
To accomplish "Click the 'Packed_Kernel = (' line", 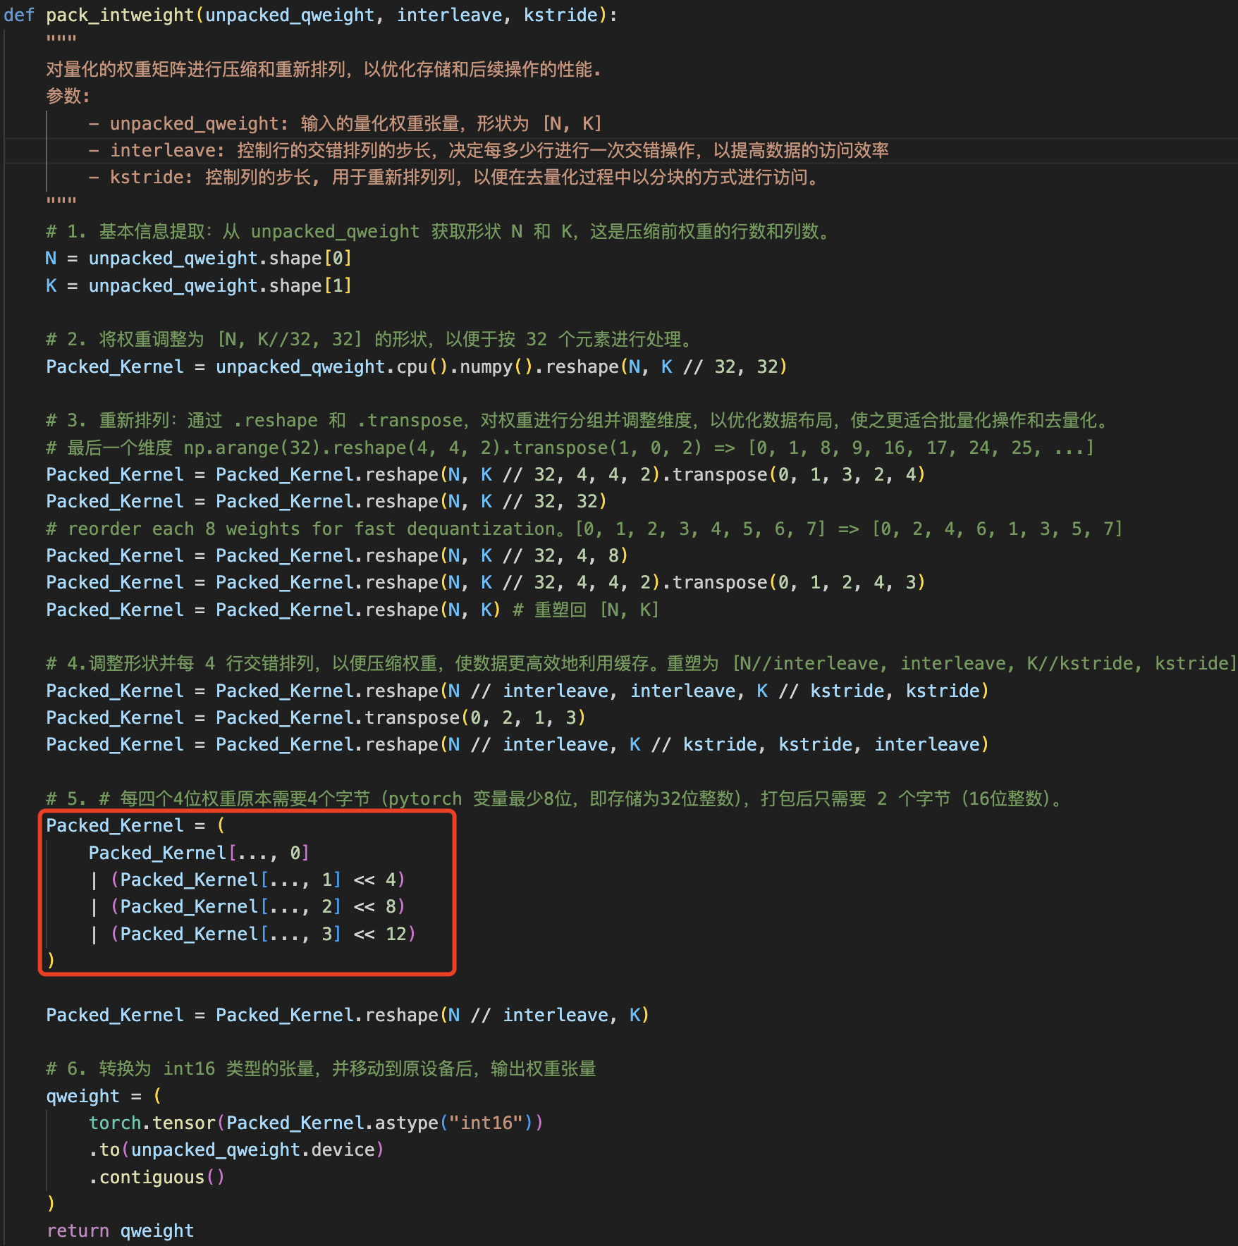I will point(135,825).
